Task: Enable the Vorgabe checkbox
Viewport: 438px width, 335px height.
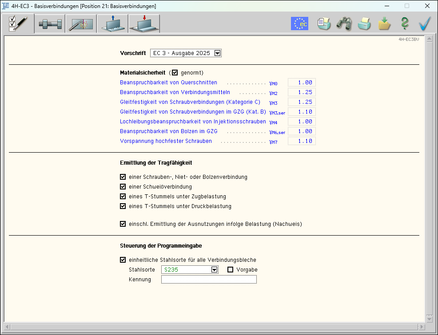Action: (230, 269)
